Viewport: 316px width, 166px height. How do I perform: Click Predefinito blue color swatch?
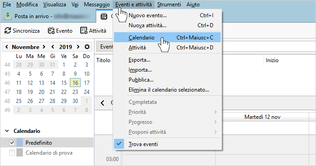(x=20, y=143)
